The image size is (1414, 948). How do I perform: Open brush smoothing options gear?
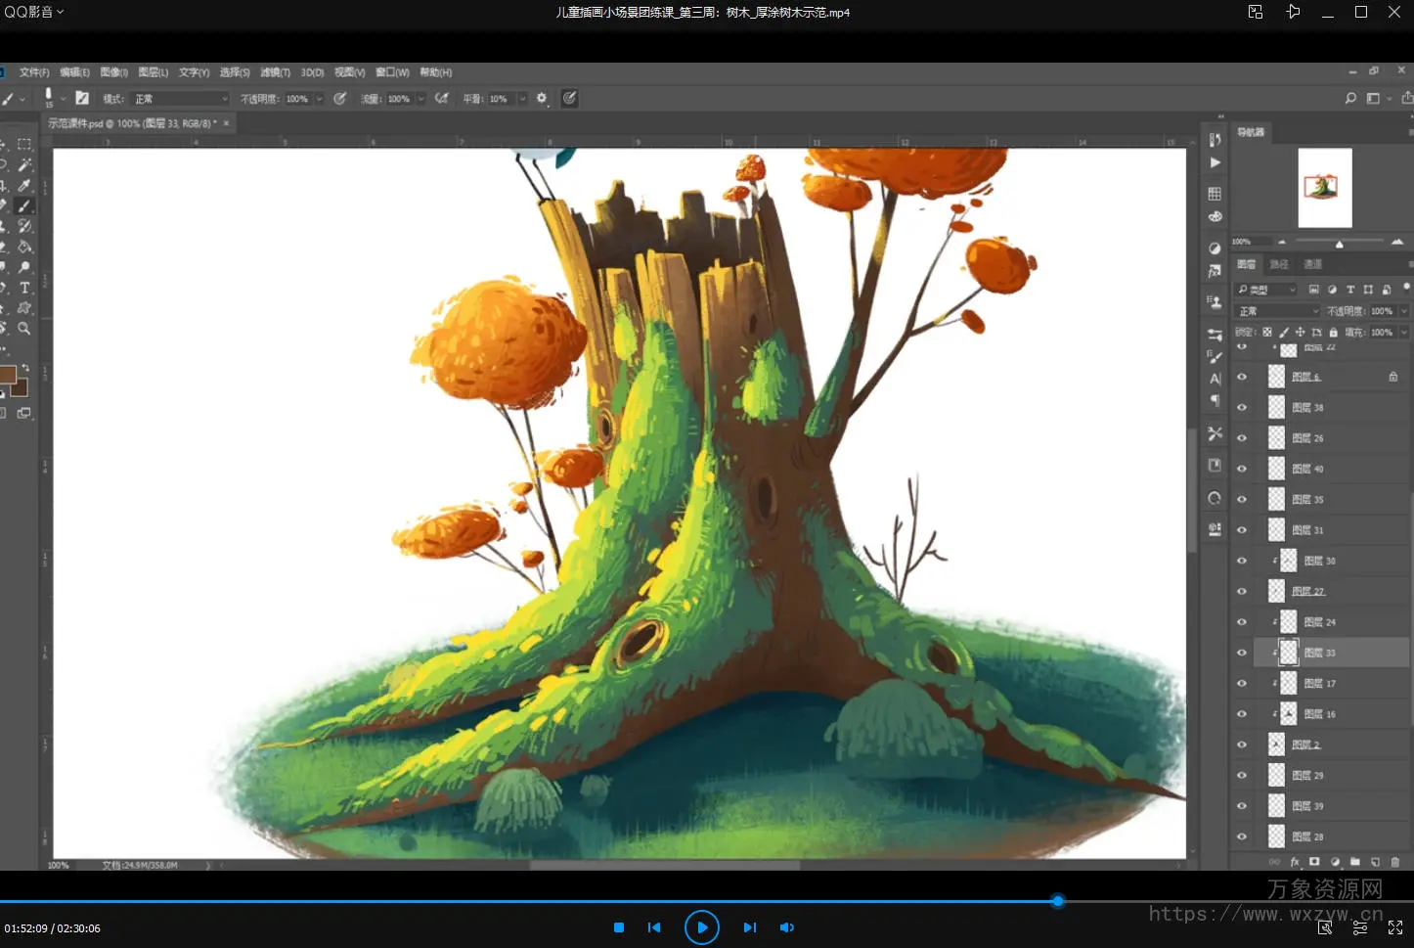click(542, 99)
